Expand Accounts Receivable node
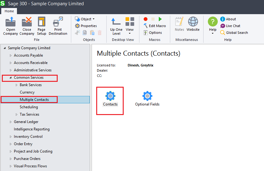264x171 pixels. click(x=10, y=63)
